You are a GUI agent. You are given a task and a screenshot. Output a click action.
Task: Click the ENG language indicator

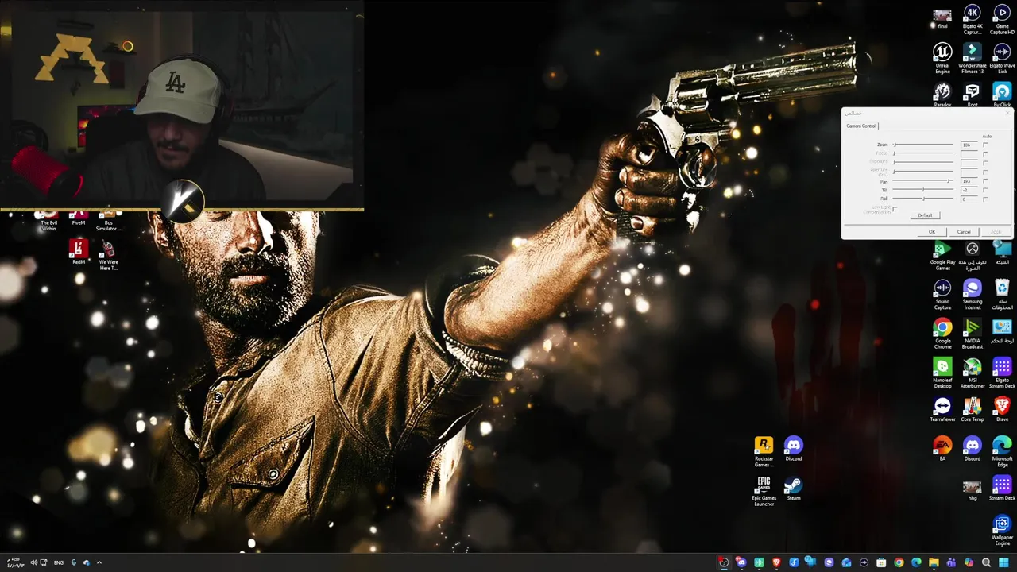tap(59, 562)
